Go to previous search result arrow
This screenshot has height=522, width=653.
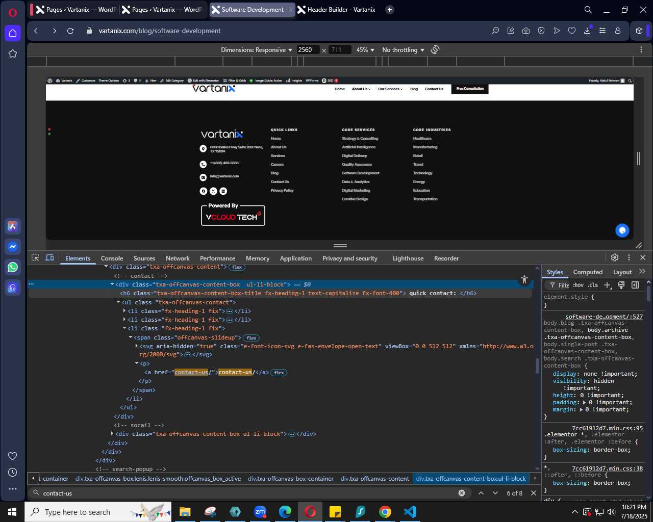(x=481, y=493)
